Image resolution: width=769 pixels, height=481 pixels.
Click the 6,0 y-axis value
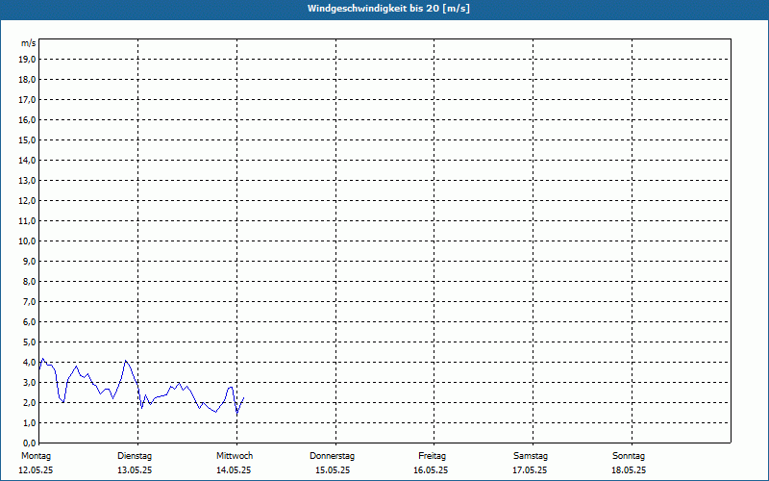click(29, 321)
